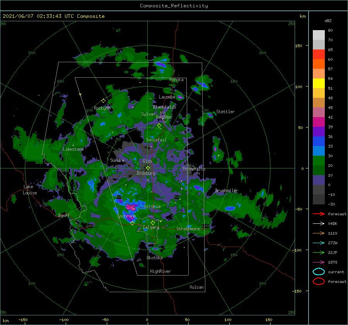This screenshot has width=348, height=325.
Task: Click the Composite_Reflectivity title
Action: 174,6
